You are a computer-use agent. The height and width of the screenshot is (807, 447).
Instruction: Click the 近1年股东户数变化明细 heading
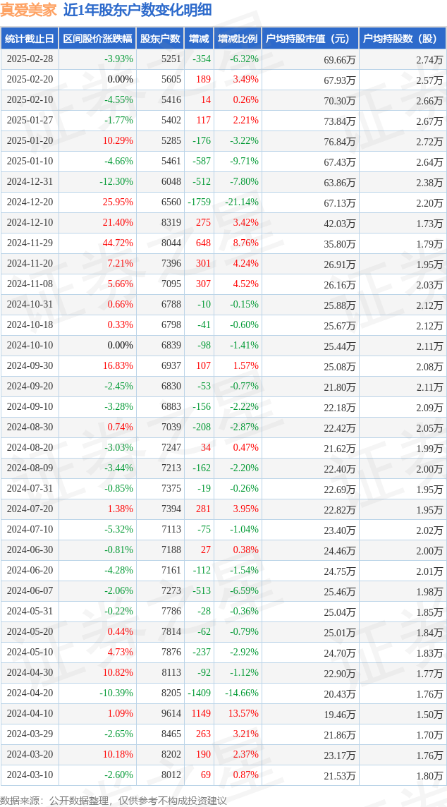[x=137, y=11]
